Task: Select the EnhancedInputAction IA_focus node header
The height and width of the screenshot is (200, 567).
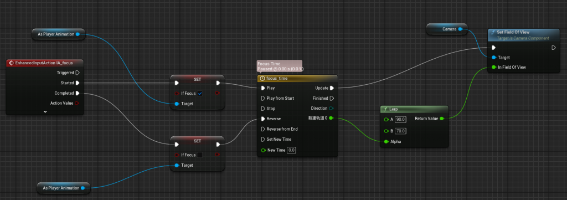Action: pos(45,63)
